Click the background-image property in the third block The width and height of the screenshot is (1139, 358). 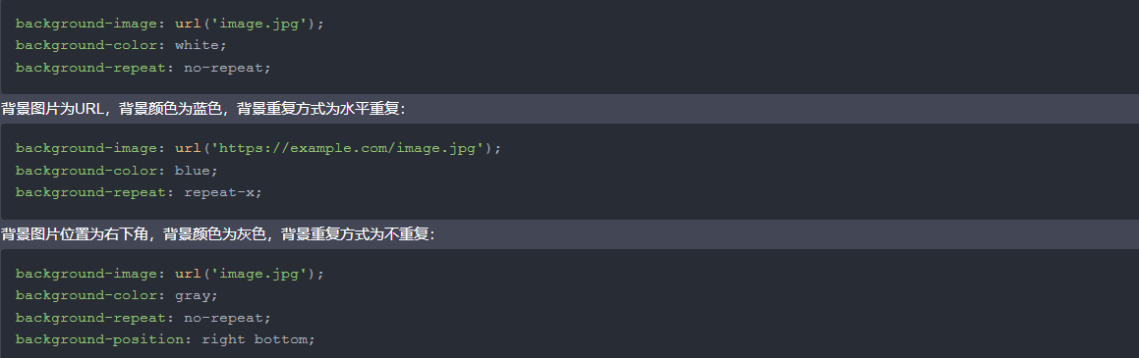click(x=85, y=274)
